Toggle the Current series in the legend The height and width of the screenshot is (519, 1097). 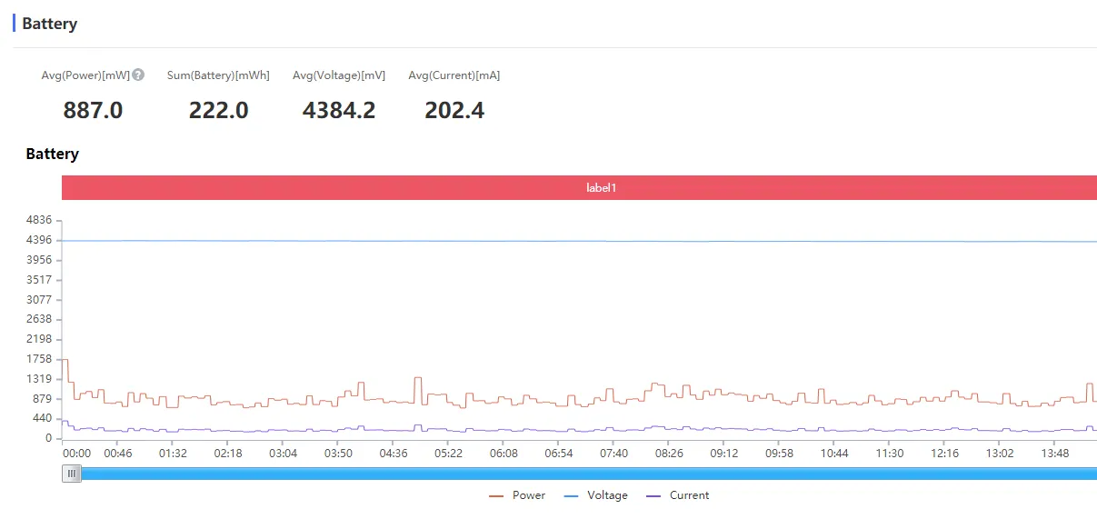(x=678, y=495)
